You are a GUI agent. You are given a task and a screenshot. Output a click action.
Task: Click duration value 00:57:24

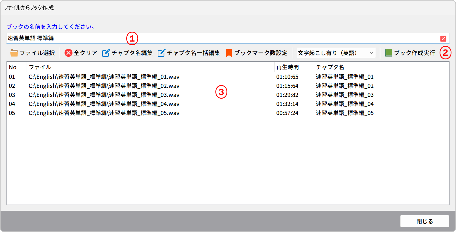tap(287, 113)
